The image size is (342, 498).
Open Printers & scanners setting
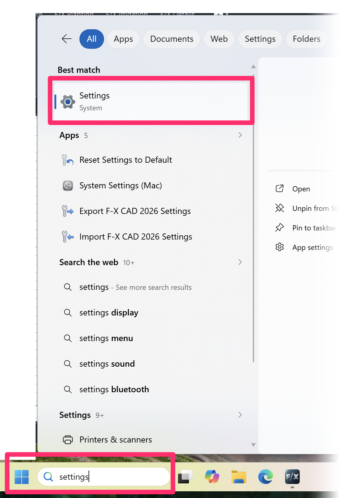click(151, 439)
